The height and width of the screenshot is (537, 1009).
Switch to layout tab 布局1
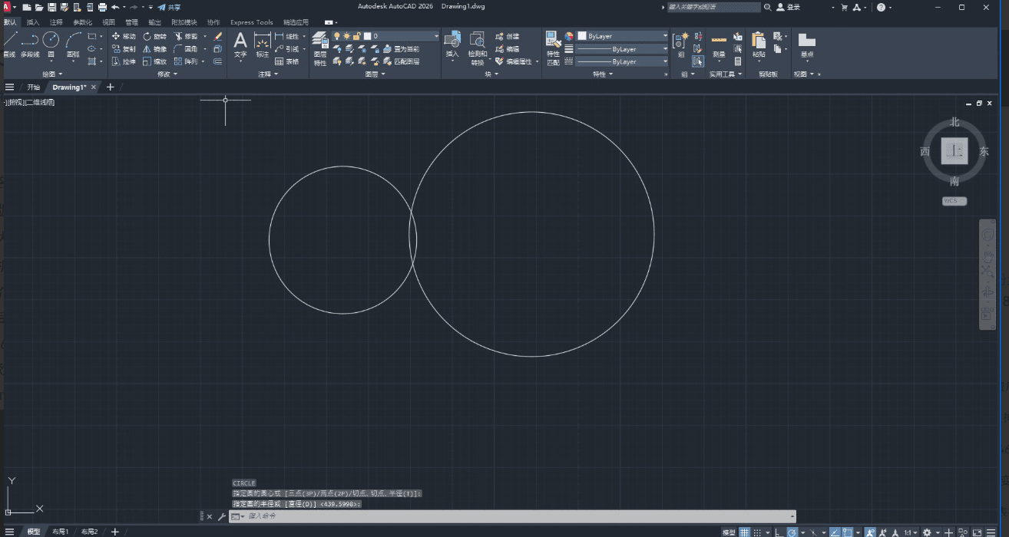61,532
